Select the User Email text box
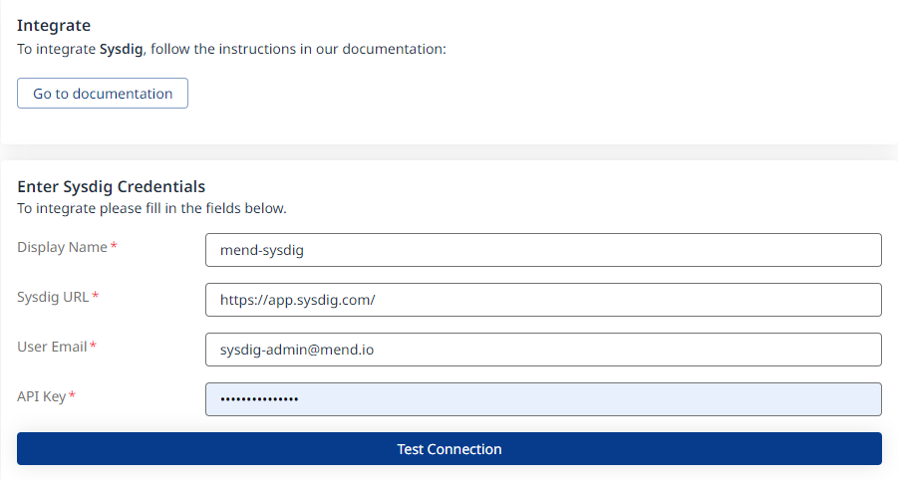Screen dimensions: 898x480 click(x=543, y=350)
